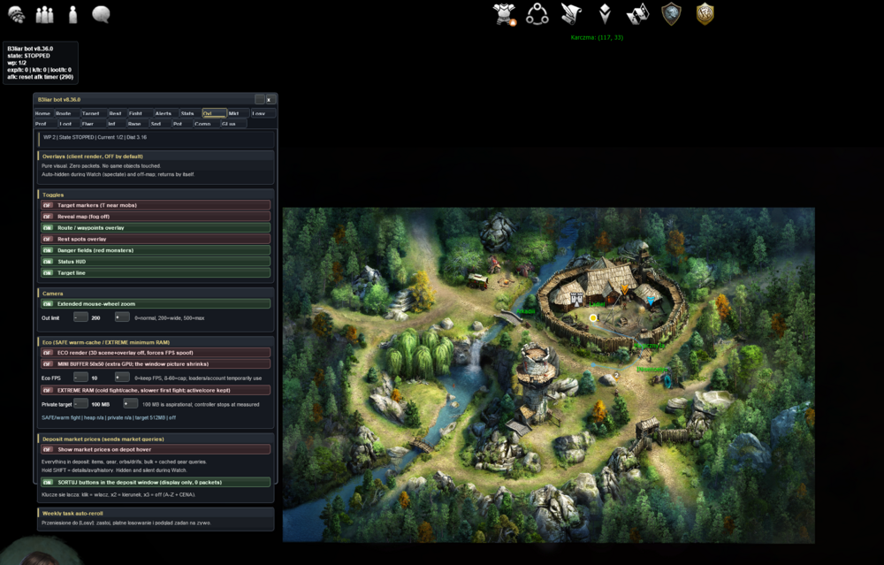884x565 pixels.
Task: Click the castle icon inside the village
Action: pyautogui.click(x=576, y=299)
